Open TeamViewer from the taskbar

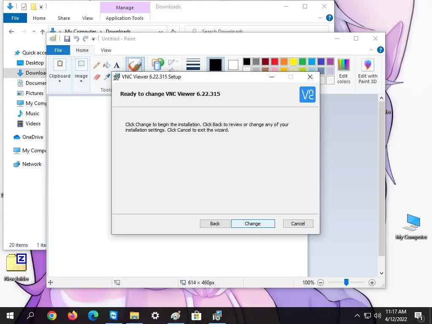point(113,316)
